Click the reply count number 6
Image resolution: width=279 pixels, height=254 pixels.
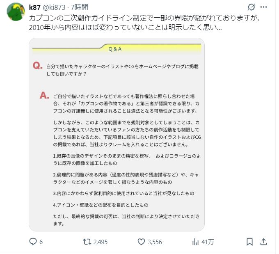(41, 242)
